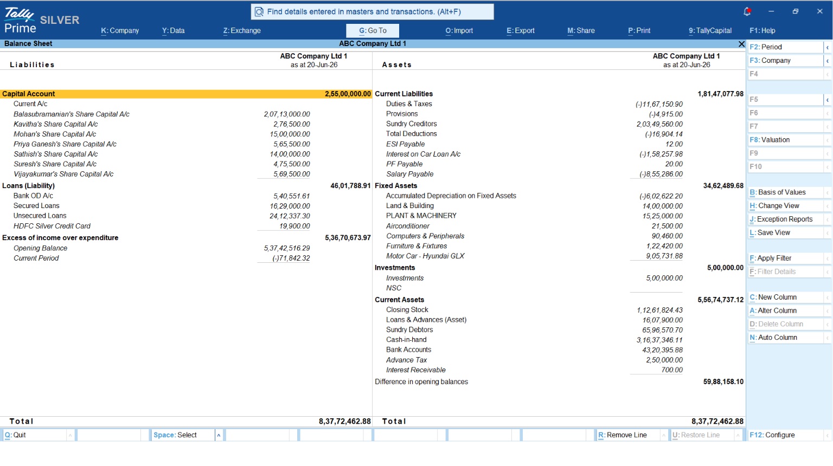Select B: Basis of Values option
833x466 pixels.
(786, 192)
